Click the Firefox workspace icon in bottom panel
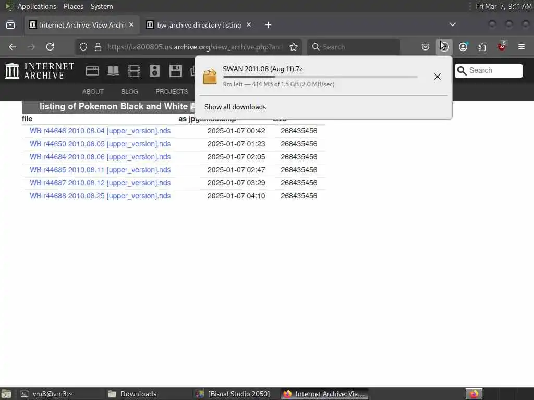The image size is (534, 400). pyautogui.click(x=474, y=394)
